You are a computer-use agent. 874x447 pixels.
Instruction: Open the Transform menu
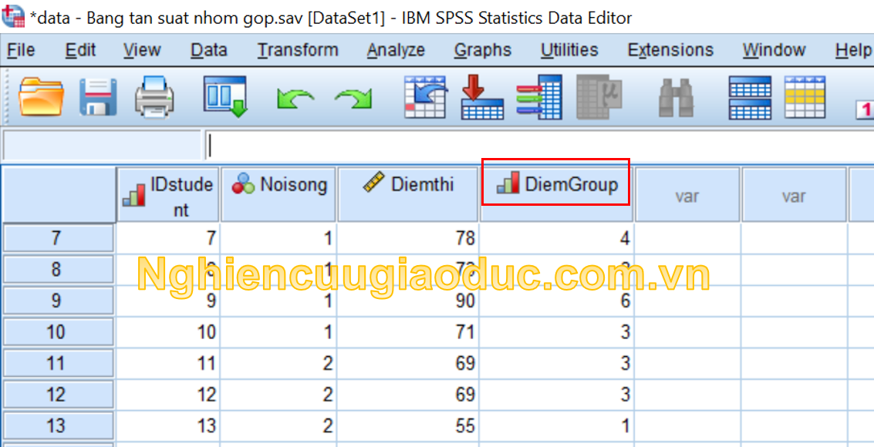coord(298,50)
